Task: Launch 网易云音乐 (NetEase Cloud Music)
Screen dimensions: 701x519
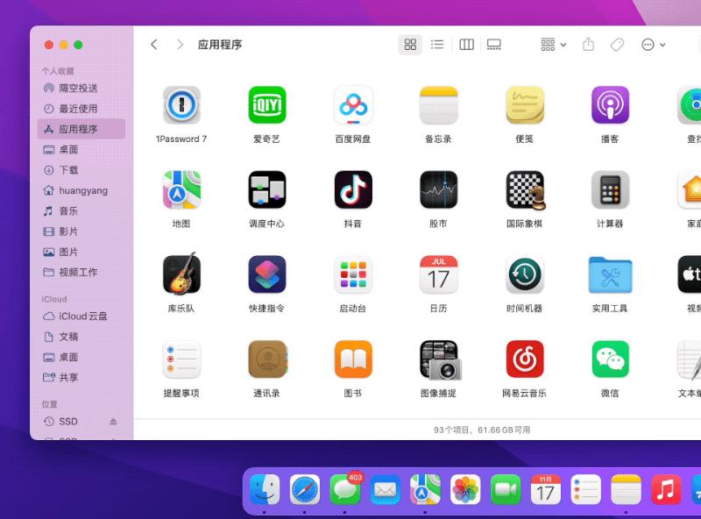Action: [524, 359]
